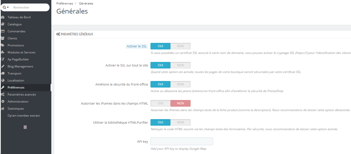
Task: Click the Ap PageBuilder edit icon
Action: (3, 59)
